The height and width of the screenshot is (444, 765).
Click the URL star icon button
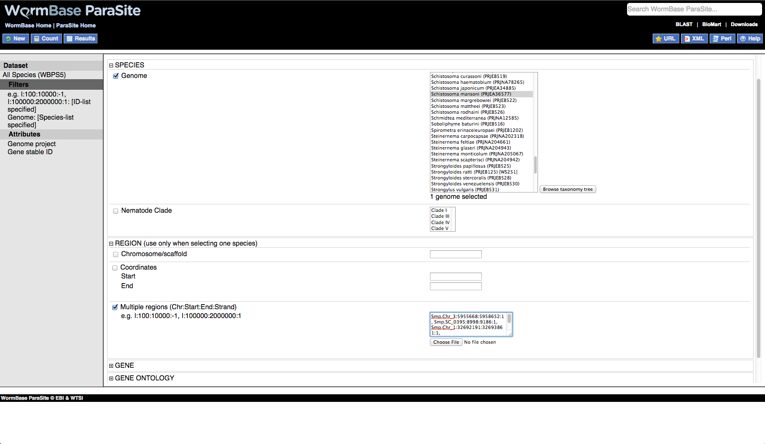[x=665, y=39]
